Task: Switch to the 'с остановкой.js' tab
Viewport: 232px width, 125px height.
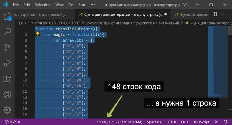Action: coord(45,14)
